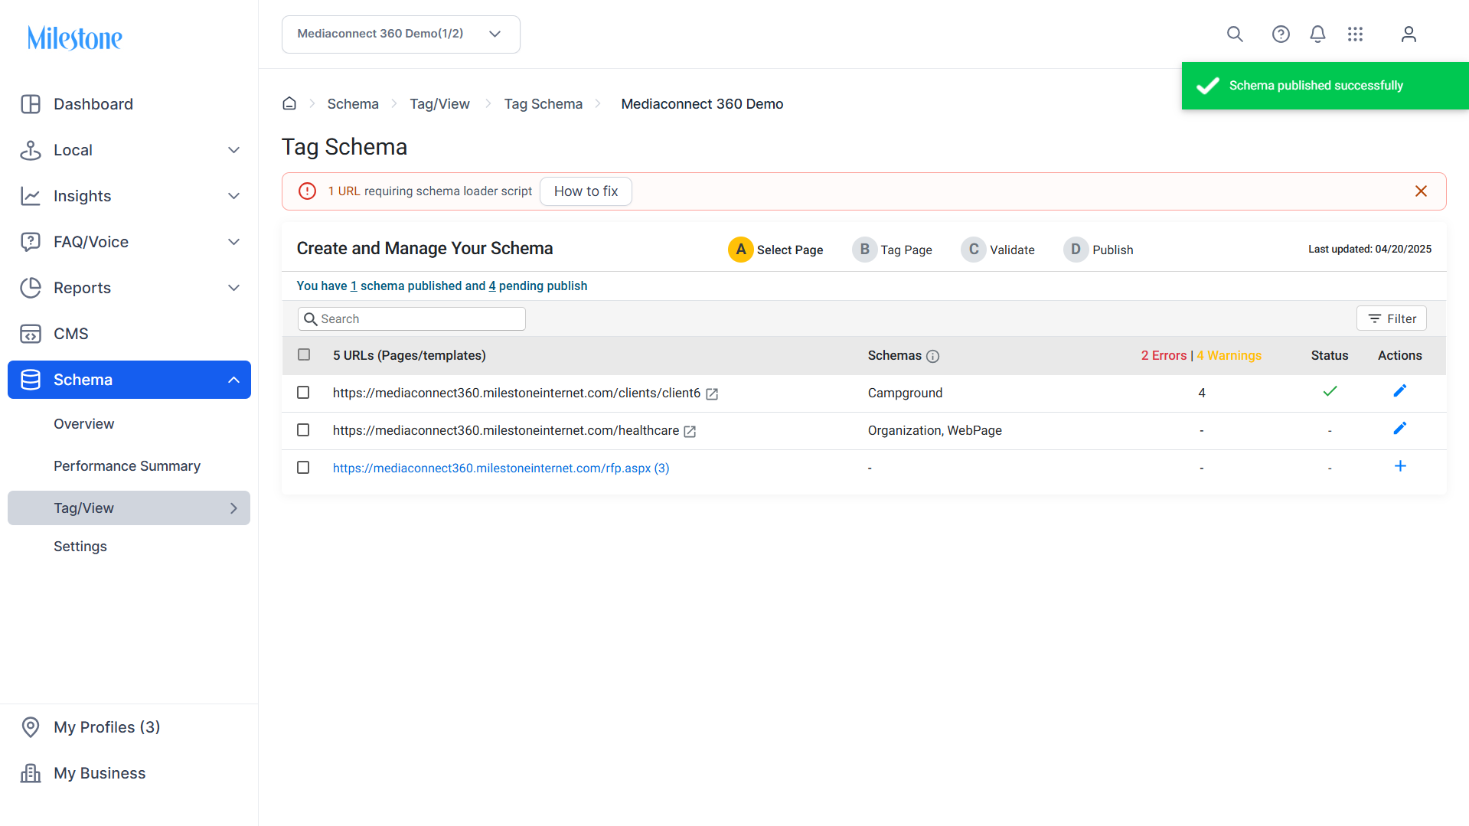Expand the Tag/View submenu arrow
The image size is (1469, 826).
pyautogui.click(x=234, y=508)
